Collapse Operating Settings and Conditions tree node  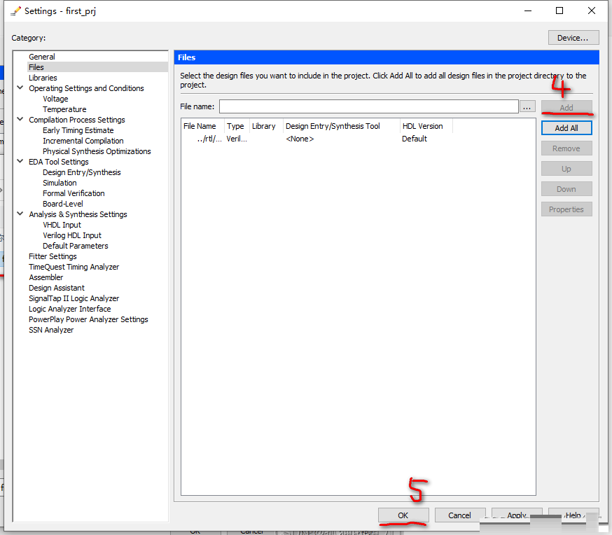[20, 88]
